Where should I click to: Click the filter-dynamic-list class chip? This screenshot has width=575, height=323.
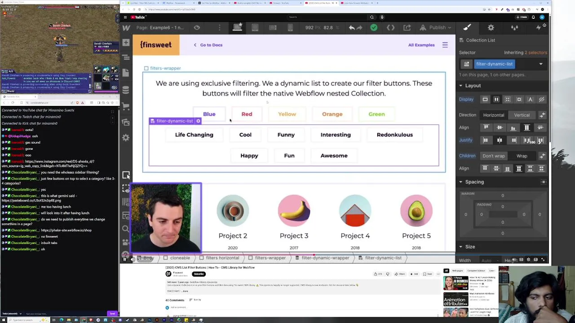(494, 64)
